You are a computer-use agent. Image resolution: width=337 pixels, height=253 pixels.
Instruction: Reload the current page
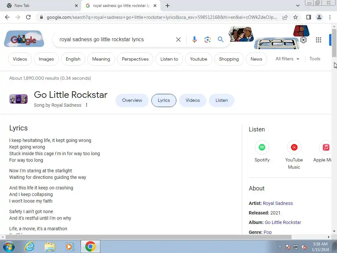(28, 17)
